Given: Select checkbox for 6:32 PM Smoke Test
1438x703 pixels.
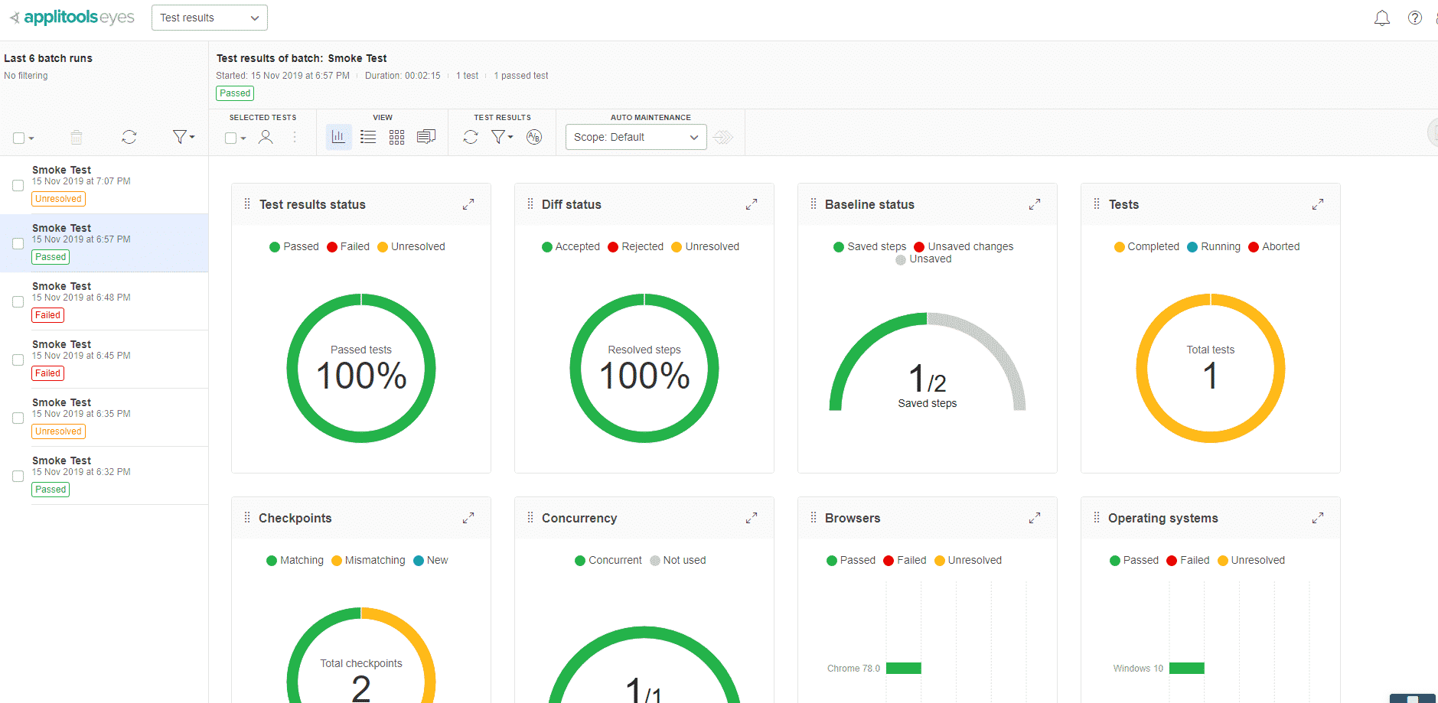Looking at the screenshot, I should tap(18, 476).
